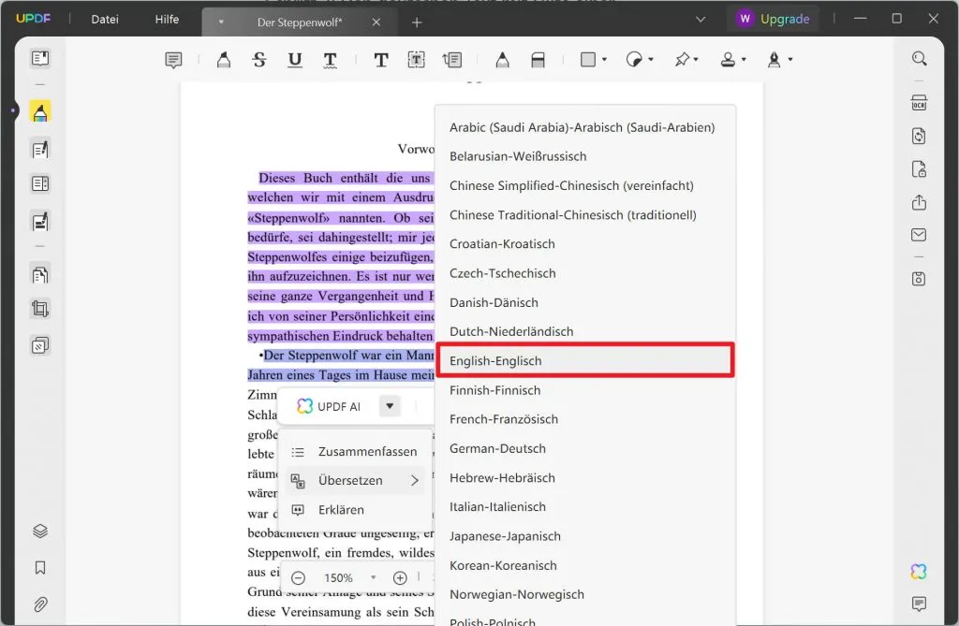Image resolution: width=959 pixels, height=626 pixels.
Task: Select the Underline annotation tool
Action: [294, 59]
